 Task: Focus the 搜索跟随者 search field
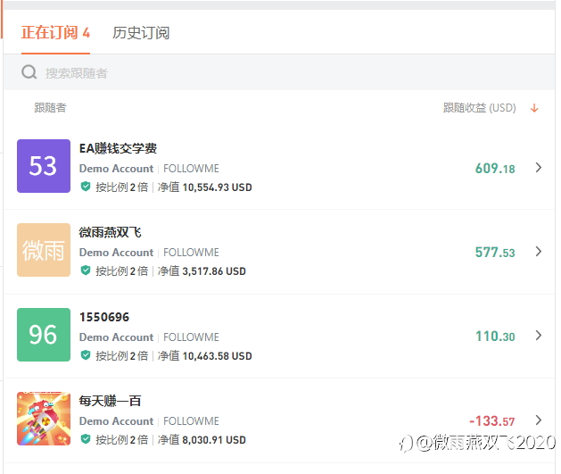pyautogui.click(x=279, y=72)
